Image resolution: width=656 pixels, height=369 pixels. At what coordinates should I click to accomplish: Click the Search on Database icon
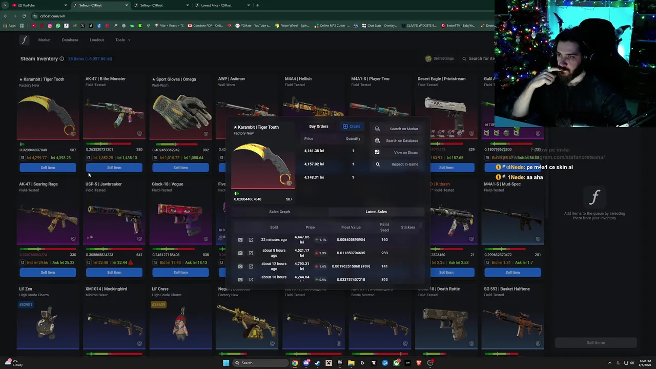point(377,141)
